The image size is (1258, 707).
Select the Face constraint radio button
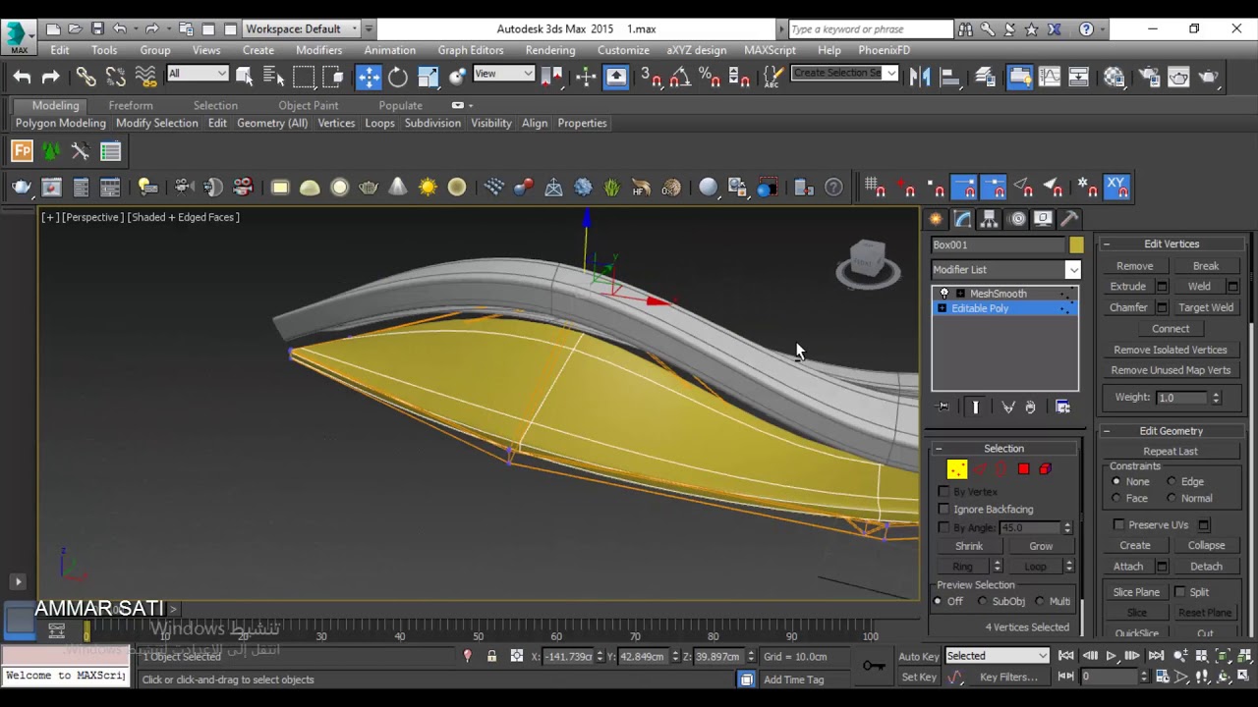pos(1115,499)
